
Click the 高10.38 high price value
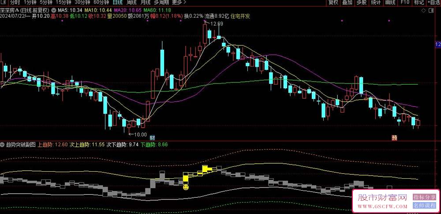60,16
